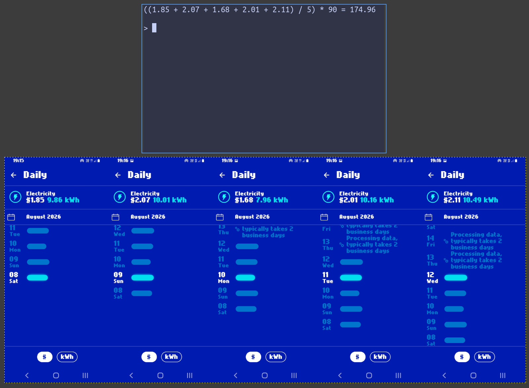Open August 2026 selector on $1.68 screen

click(252, 217)
